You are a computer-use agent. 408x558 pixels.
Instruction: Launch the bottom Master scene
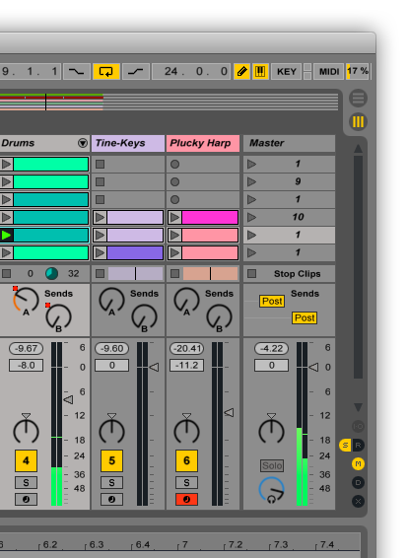pyautogui.click(x=252, y=252)
